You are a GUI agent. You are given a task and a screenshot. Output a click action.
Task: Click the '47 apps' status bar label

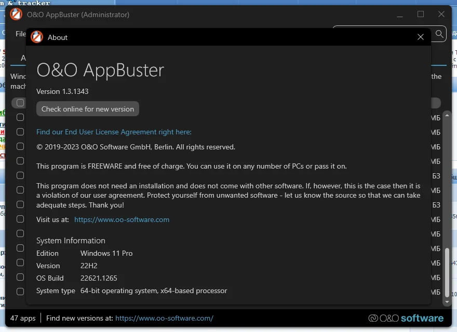pyautogui.click(x=23, y=318)
